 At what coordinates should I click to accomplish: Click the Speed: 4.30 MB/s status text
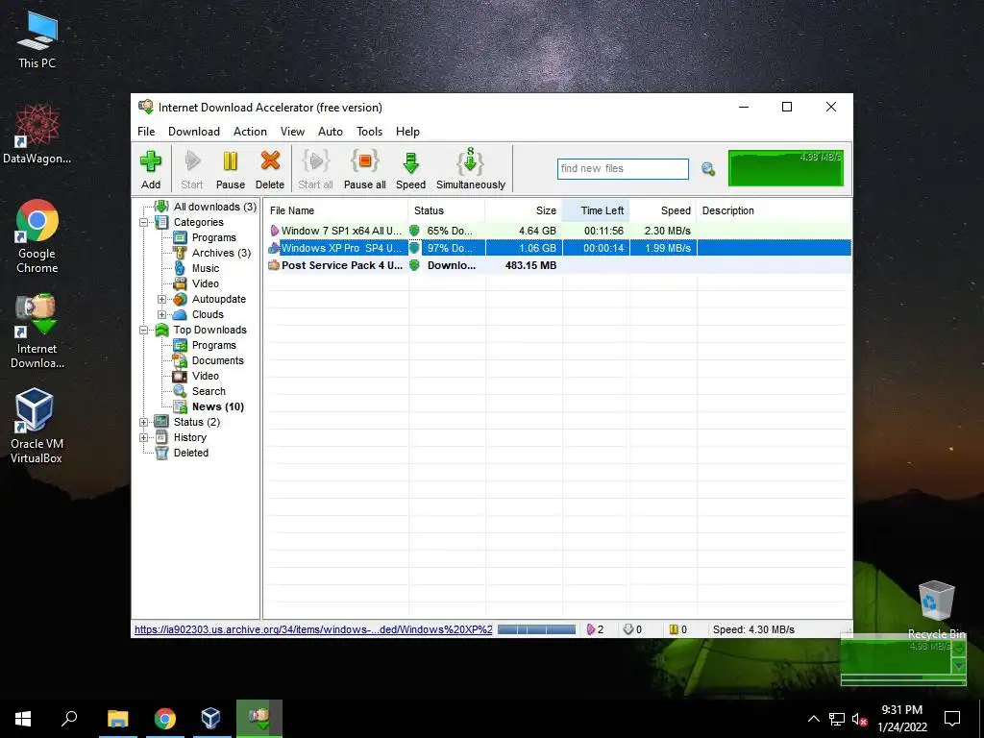(x=753, y=629)
